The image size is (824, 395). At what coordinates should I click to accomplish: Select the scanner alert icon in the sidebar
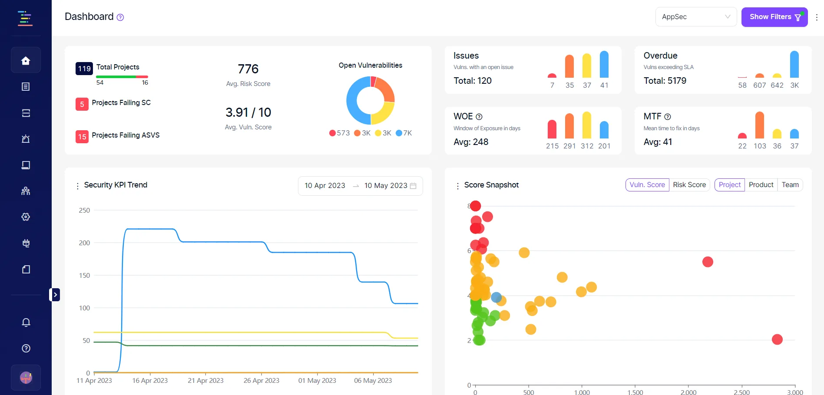click(26, 138)
